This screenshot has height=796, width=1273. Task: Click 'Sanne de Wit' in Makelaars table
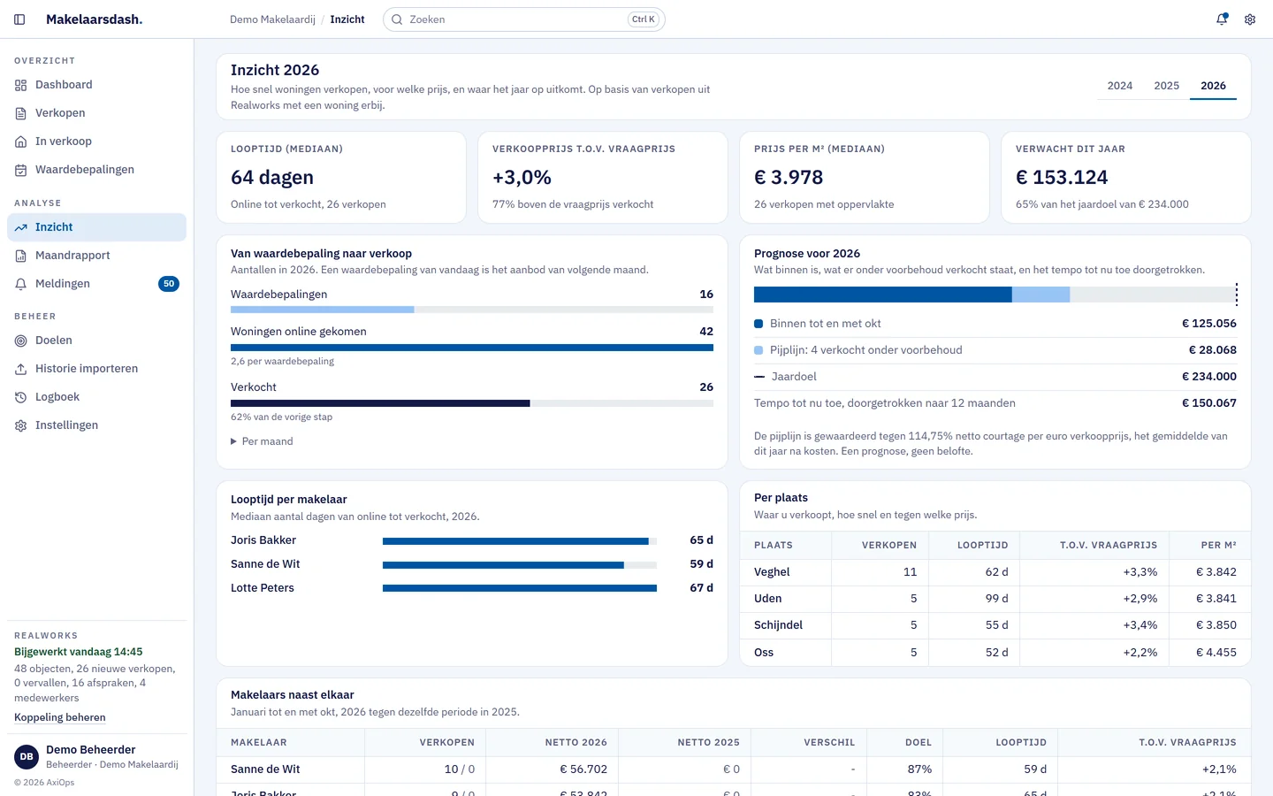pos(265,769)
